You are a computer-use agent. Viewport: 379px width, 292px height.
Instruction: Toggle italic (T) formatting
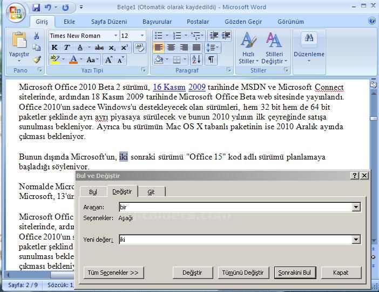[67, 48]
